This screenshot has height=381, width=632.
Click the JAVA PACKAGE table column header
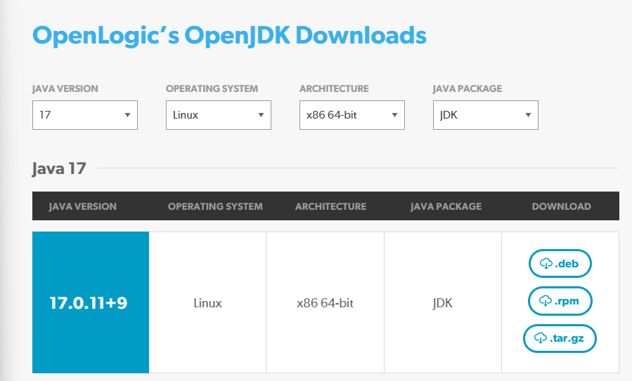pos(446,206)
